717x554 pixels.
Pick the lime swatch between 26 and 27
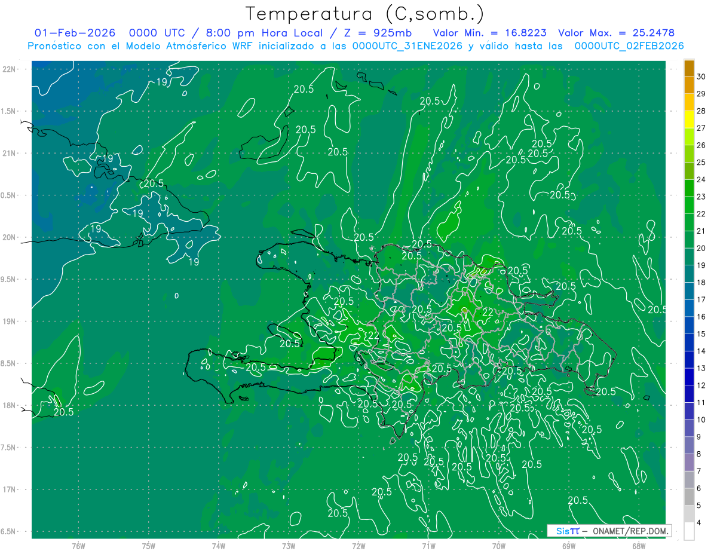pos(689,137)
